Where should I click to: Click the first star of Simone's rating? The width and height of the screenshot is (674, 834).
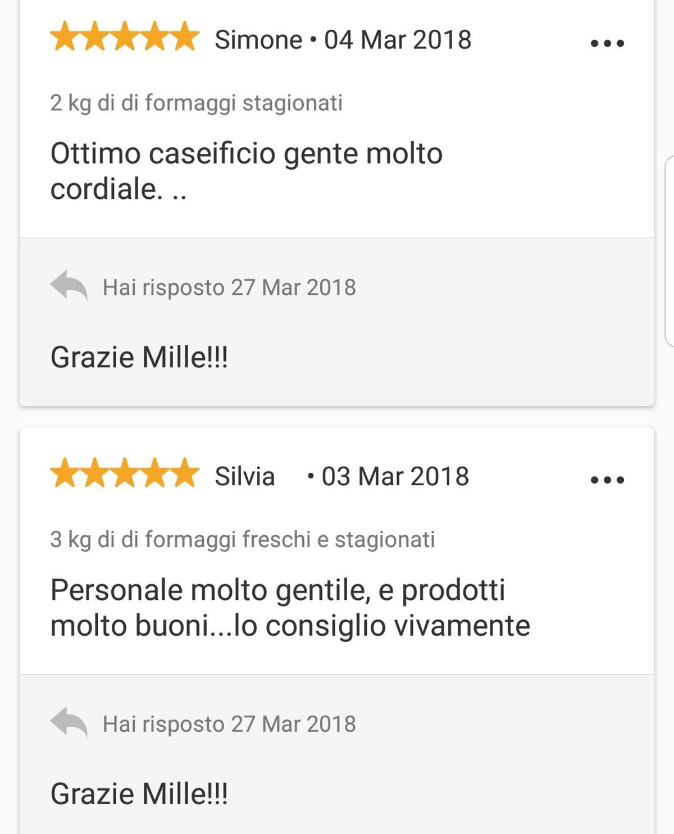point(65,37)
